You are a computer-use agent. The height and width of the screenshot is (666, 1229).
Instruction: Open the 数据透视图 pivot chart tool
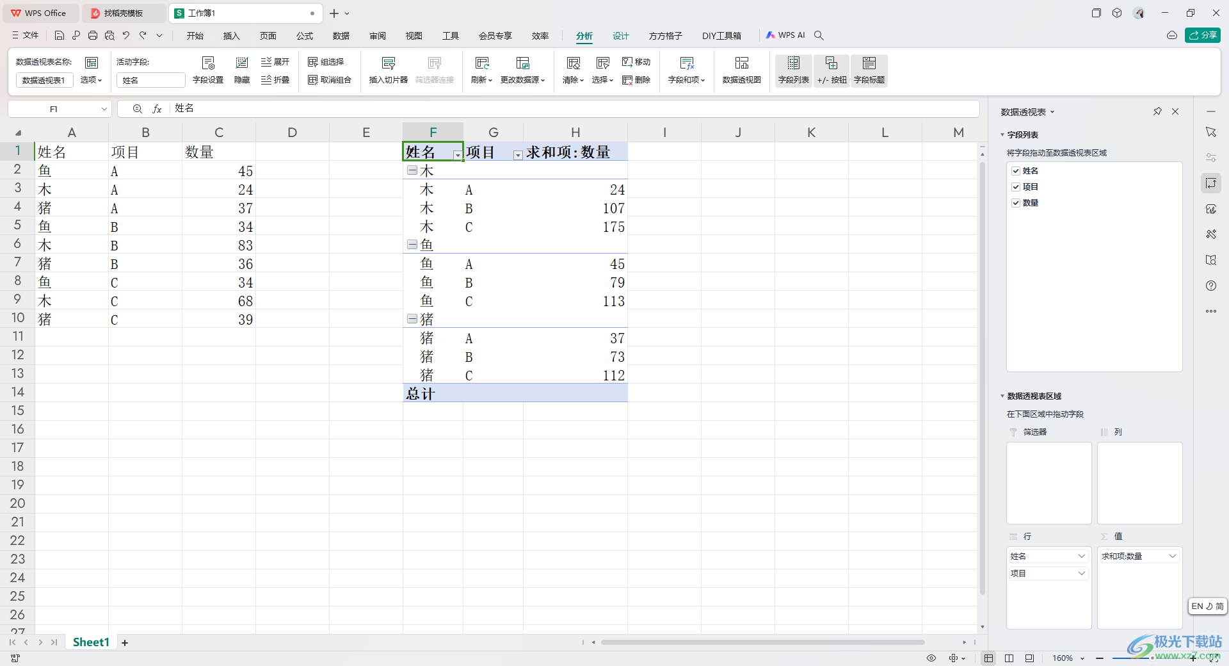tap(742, 70)
